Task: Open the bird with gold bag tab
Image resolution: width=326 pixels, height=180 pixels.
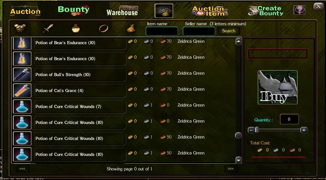Action: tap(164, 11)
